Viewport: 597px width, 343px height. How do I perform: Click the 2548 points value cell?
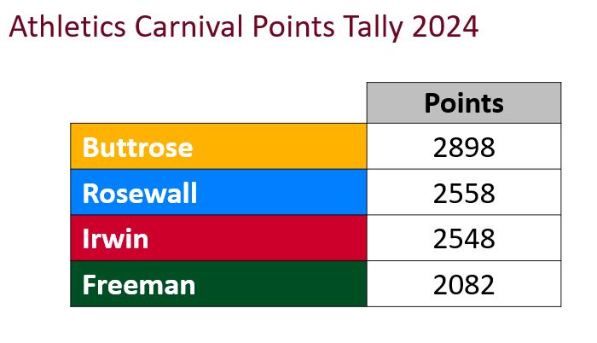click(464, 238)
